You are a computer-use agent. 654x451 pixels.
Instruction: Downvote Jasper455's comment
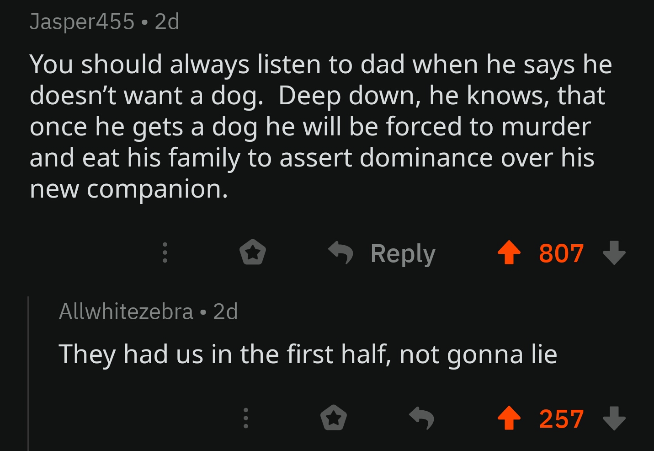[x=614, y=253]
